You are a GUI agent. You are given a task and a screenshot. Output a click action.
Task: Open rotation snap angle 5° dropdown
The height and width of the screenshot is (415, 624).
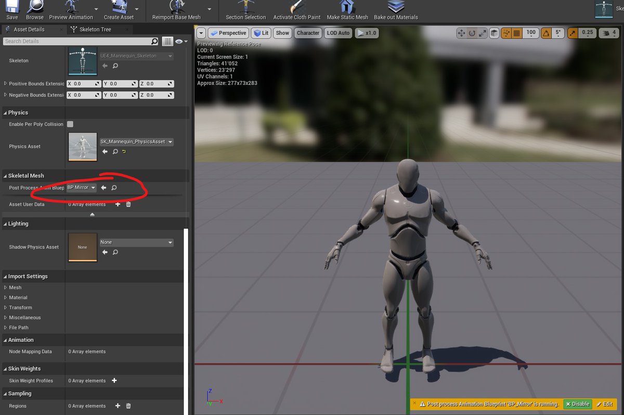pyautogui.click(x=558, y=33)
